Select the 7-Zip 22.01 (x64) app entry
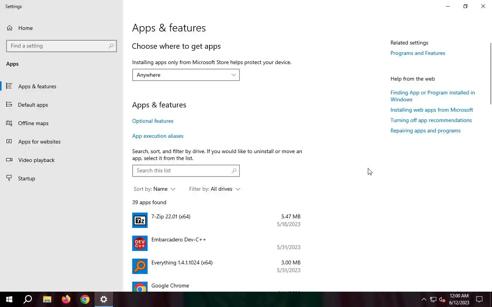 tap(216, 220)
